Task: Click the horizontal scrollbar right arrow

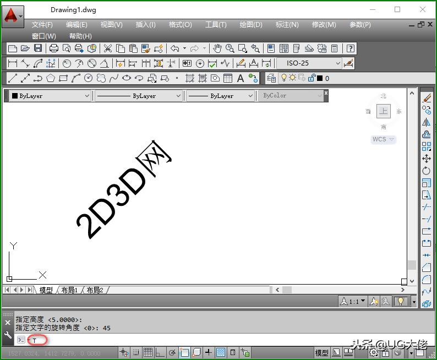Action: coord(403,290)
